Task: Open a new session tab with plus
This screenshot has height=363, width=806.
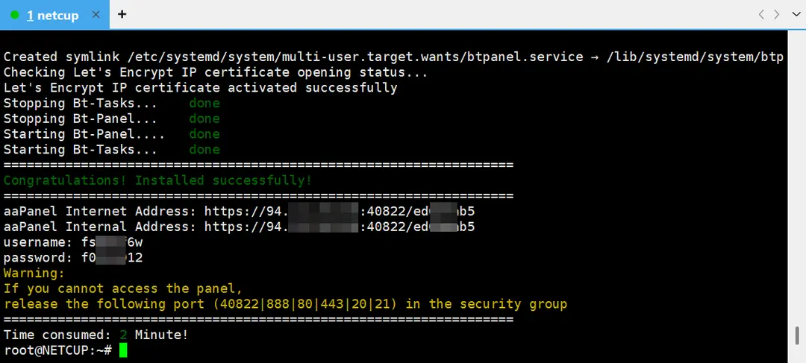Action: [x=122, y=14]
